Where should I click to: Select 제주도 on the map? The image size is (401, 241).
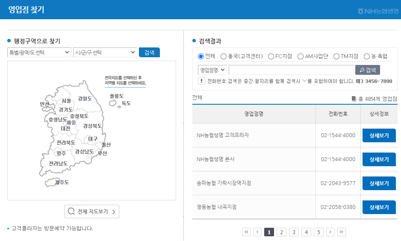pyautogui.click(x=62, y=182)
